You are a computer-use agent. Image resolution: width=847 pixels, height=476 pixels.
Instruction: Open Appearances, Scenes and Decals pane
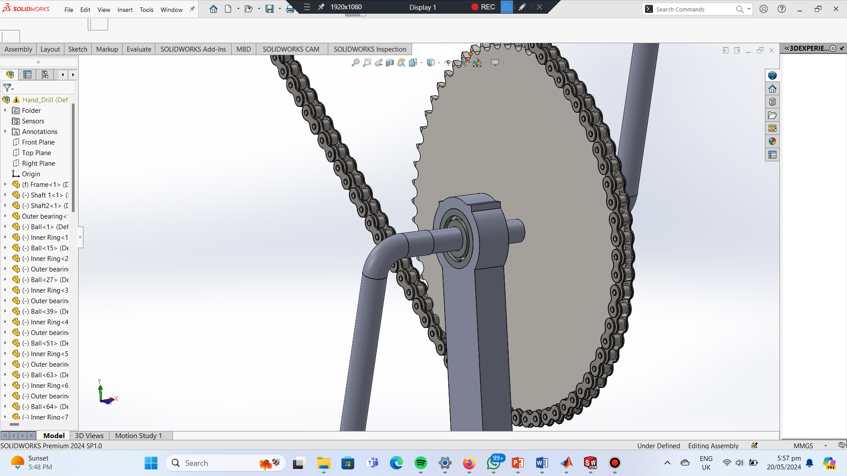pyautogui.click(x=772, y=141)
